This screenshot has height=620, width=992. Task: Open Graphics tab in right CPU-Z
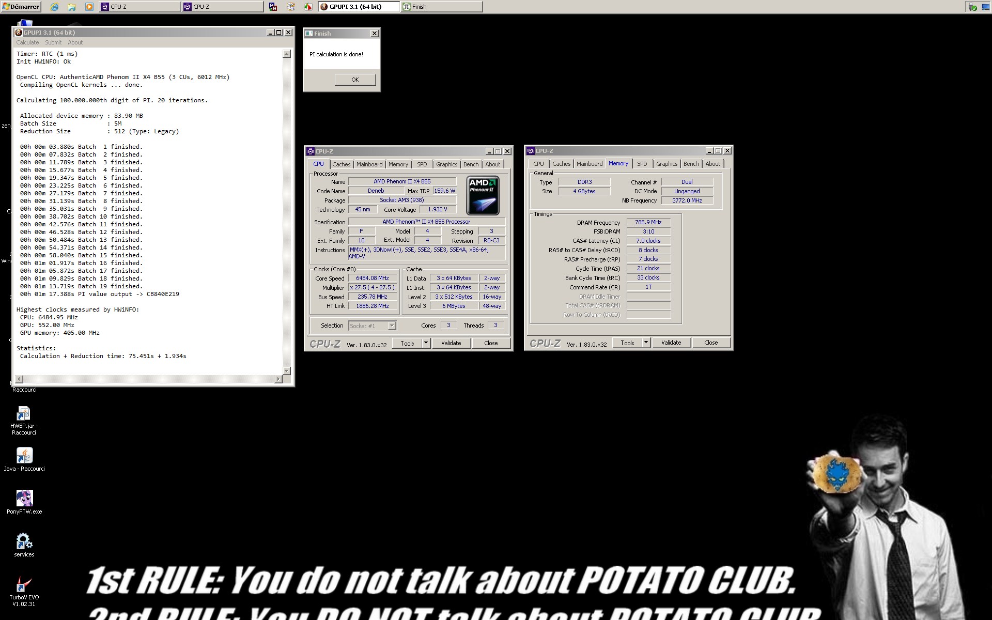tap(667, 164)
